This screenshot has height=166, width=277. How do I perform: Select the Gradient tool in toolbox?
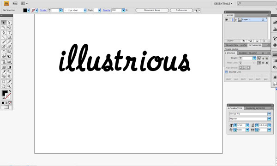9,67
